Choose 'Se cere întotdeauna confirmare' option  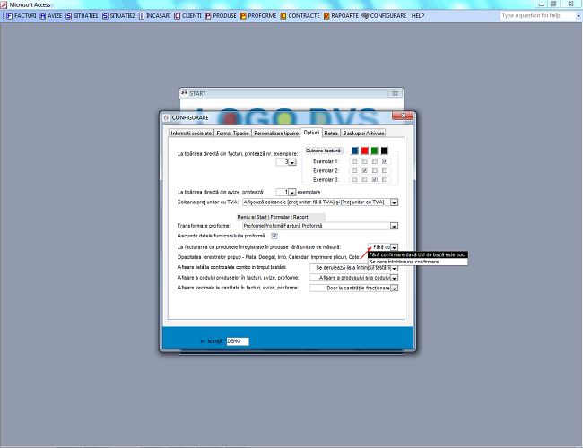[418, 262]
